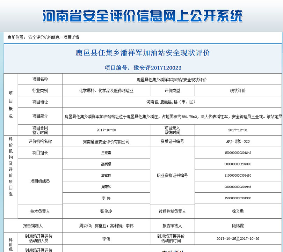Click the 资质证书编号 label

tap(172, 141)
